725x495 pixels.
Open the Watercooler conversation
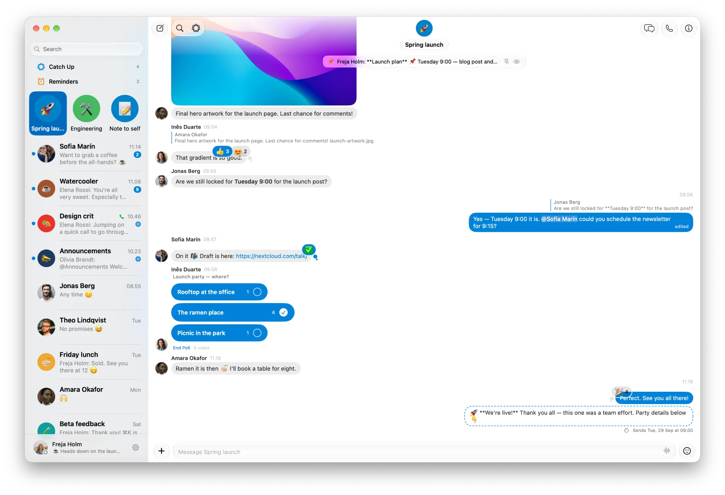point(87,189)
